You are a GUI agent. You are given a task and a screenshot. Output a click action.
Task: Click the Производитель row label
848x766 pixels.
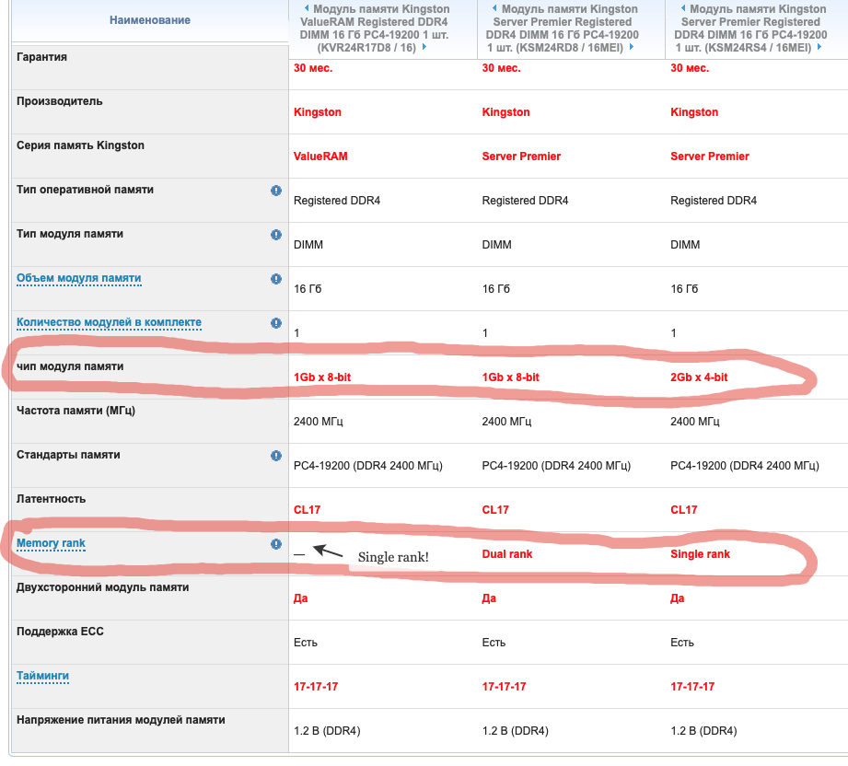tap(60, 101)
